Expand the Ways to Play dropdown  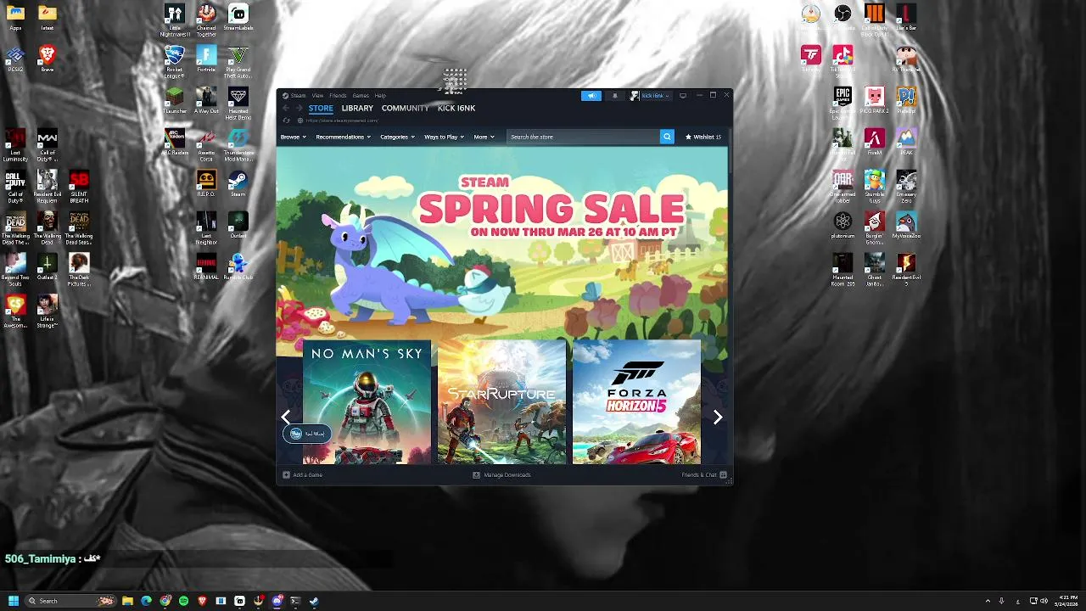(x=444, y=137)
